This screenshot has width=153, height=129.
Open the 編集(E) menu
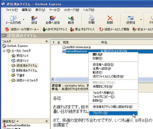(x=26, y=10)
